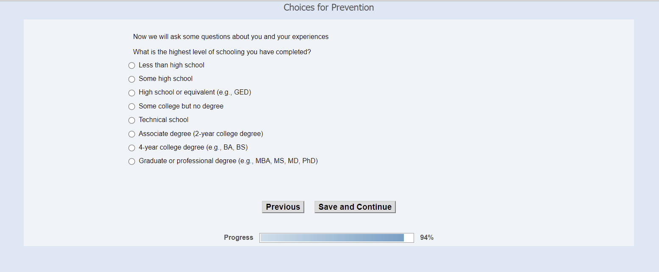Click the 94% progress percentage text
The height and width of the screenshot is (272, 659).
(426, 238)
